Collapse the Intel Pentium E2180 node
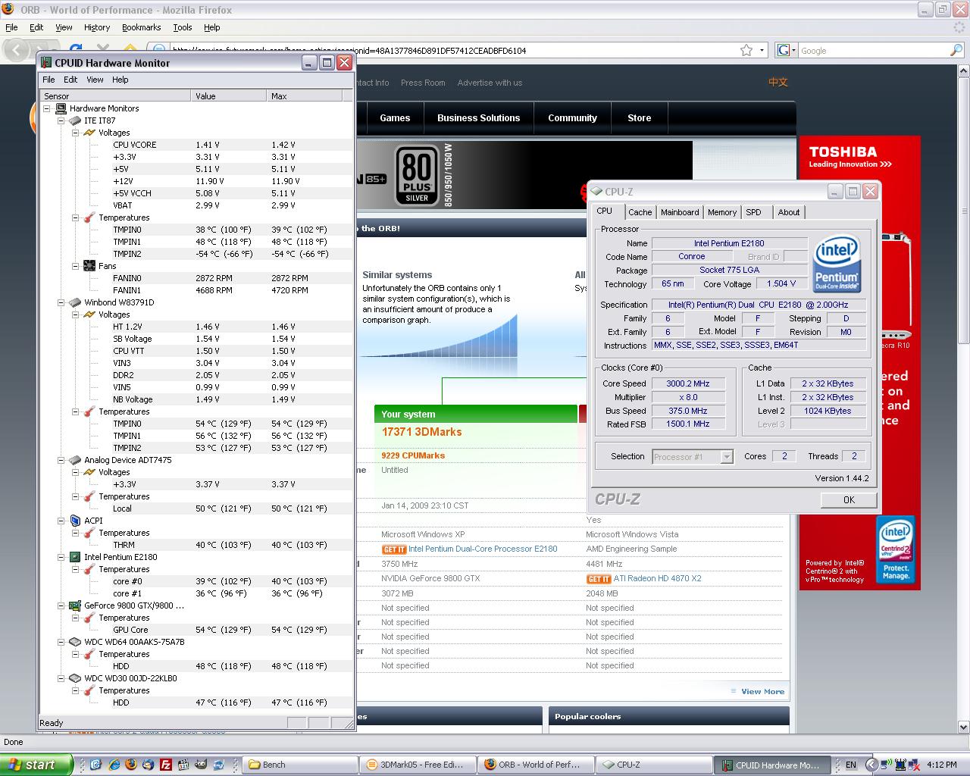 [61, 557]
